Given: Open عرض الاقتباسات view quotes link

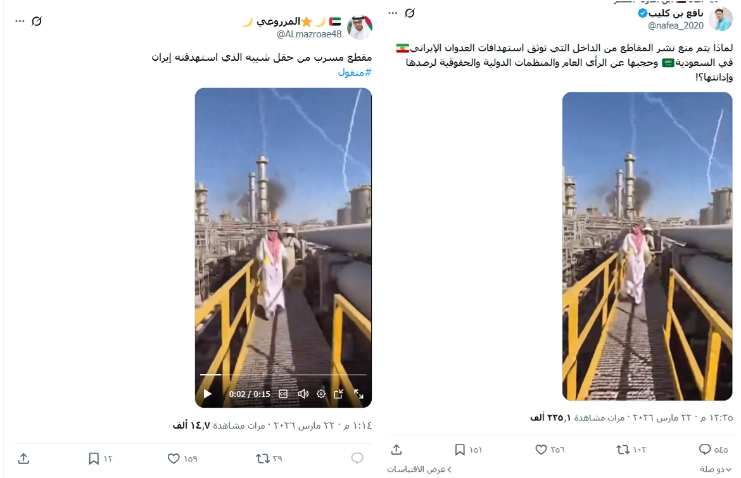Looking at the screenshot, I should (x=419, y=469).
